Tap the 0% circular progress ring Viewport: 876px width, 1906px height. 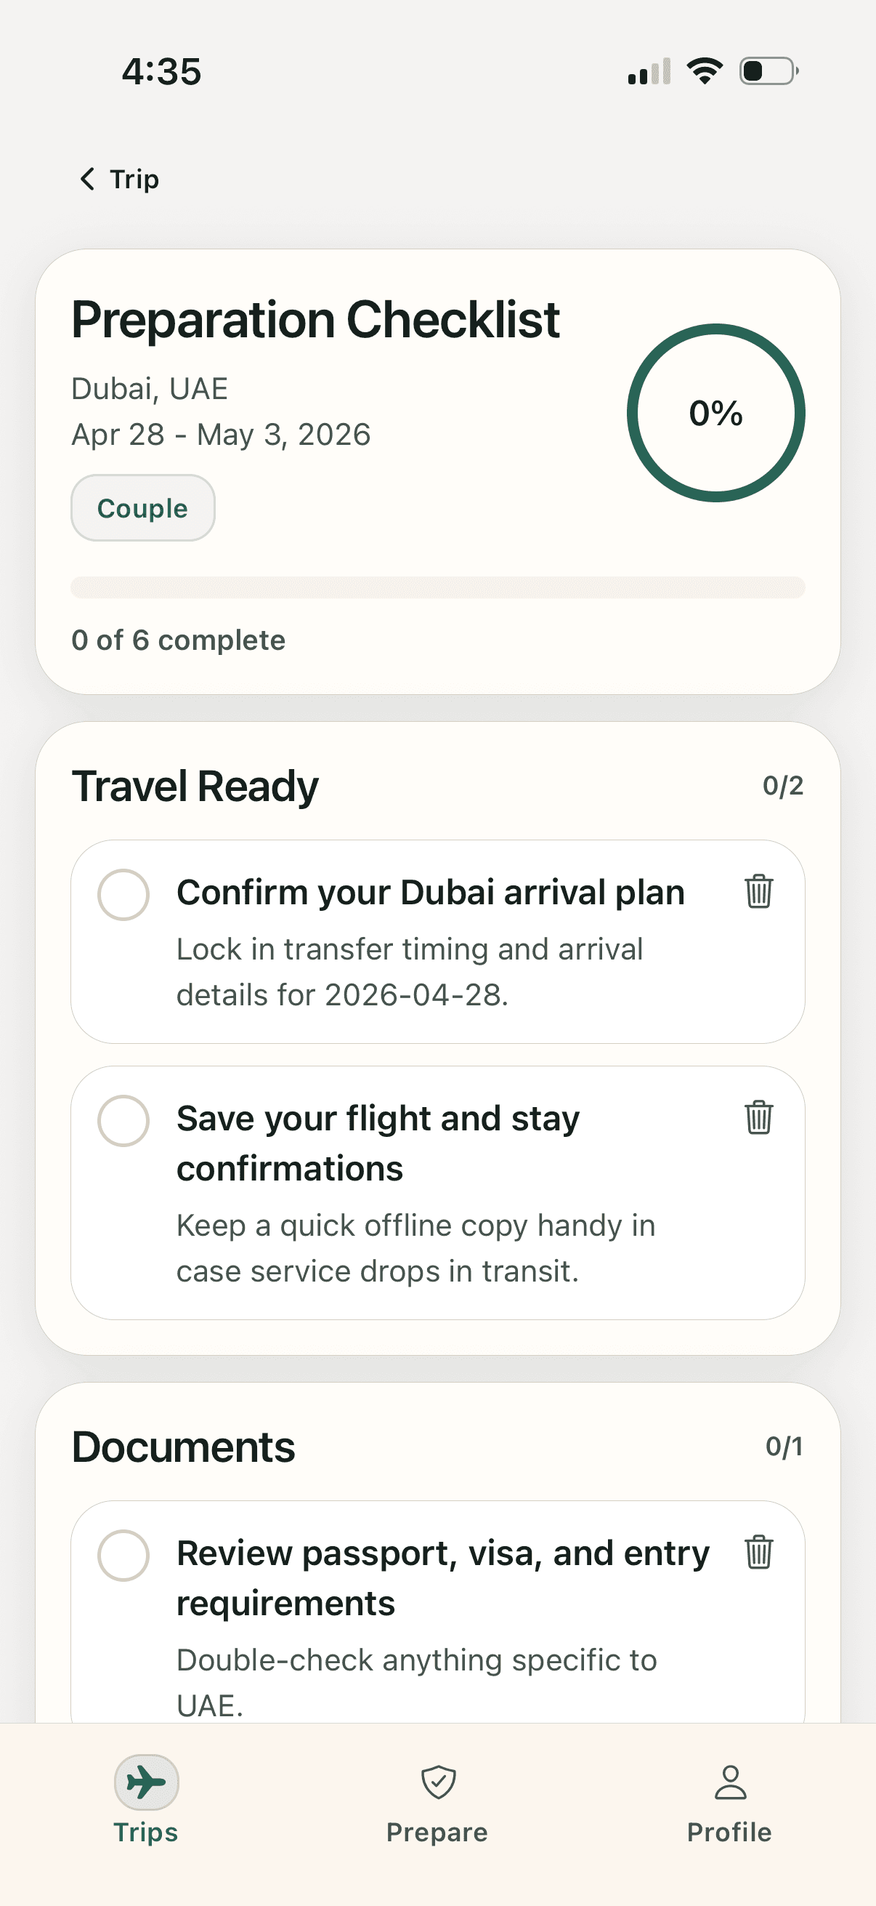coord(715,413)
